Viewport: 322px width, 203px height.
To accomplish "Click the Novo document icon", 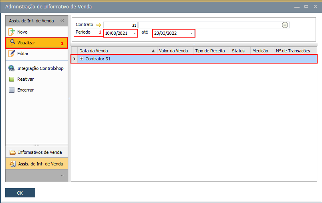I will (x=12, y=32).
